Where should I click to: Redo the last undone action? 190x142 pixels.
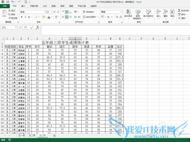[x=19, y=2]
